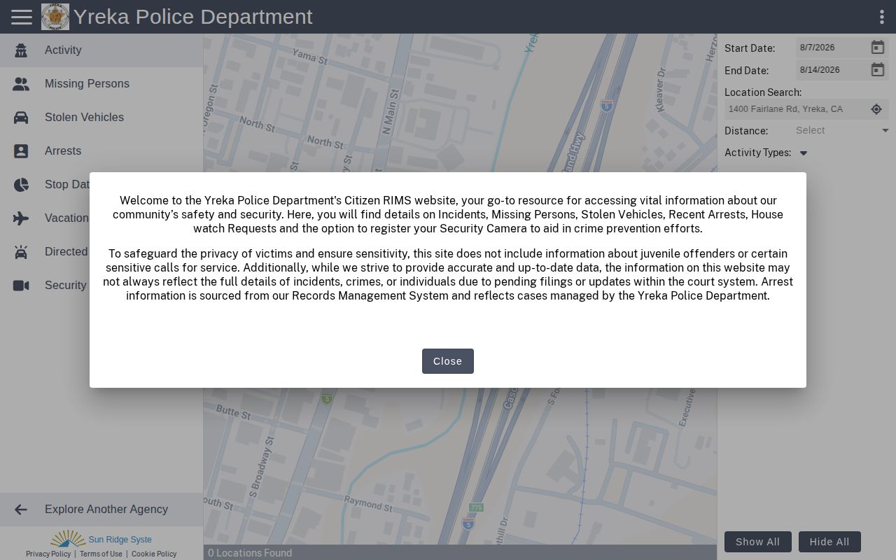Expand the Activity Types arrow
Screen dimensions: 896x560
804,153
